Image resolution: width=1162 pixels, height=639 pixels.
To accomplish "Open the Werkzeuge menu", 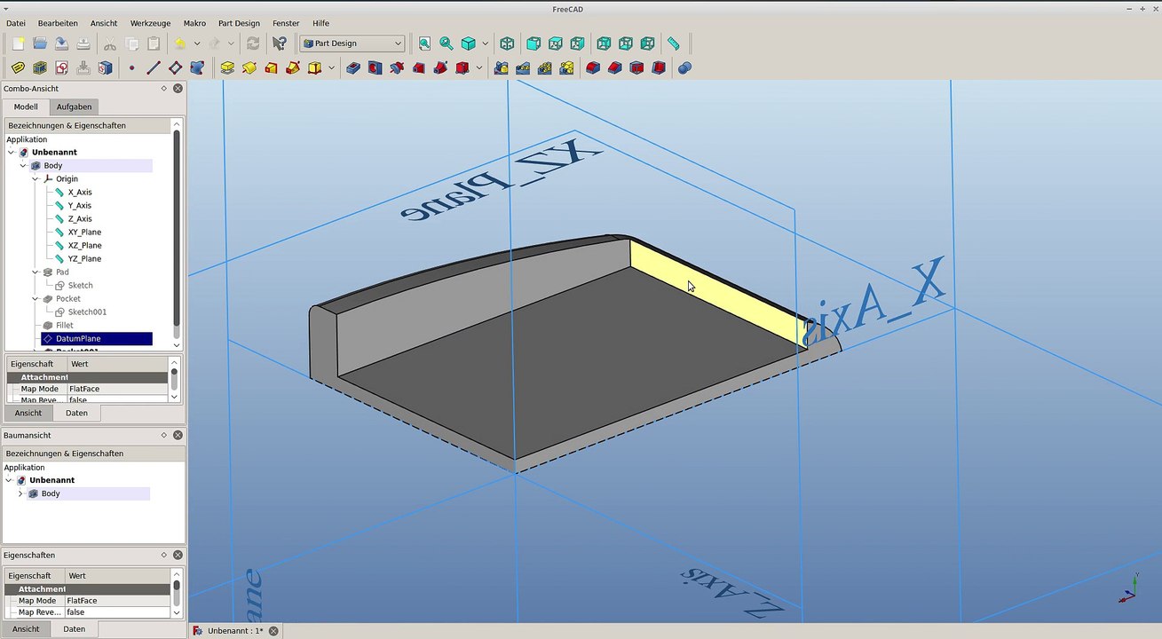I will pos(150,23).
